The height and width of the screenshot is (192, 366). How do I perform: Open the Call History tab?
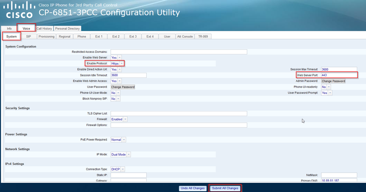click(x=44, y=29)
